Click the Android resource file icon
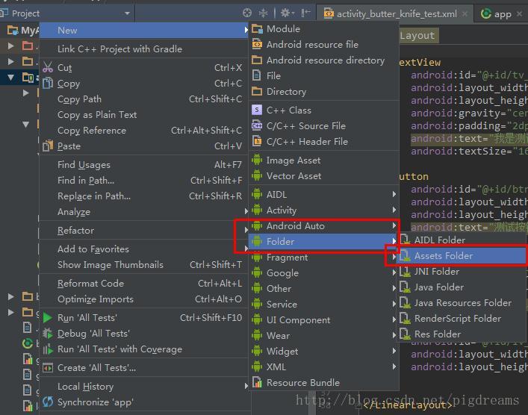Screen dimensions: 528x415 pyautogui.click(x=257, y=45)
